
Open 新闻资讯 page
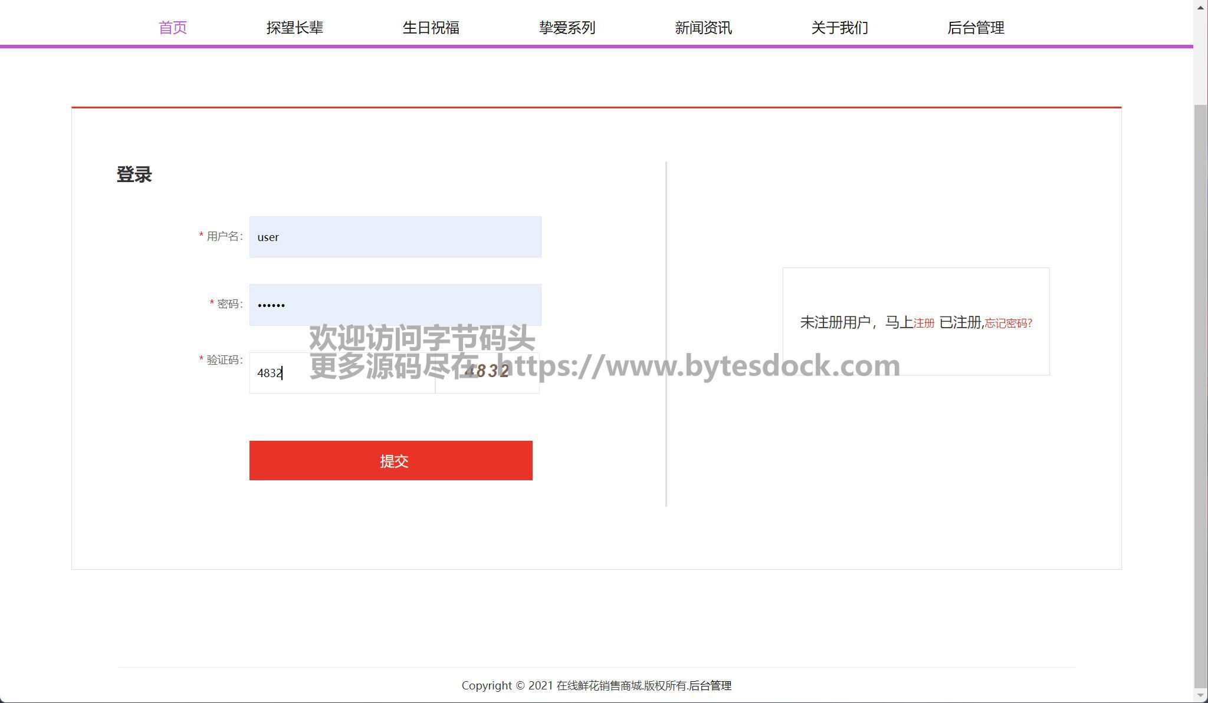click(703, 28)
